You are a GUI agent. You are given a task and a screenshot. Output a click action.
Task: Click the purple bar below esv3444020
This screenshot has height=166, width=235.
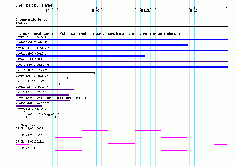tap(43, 100)
